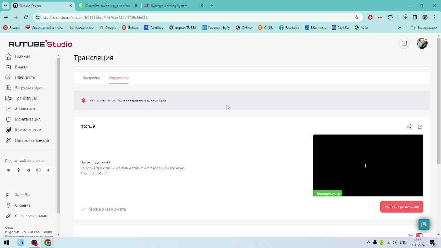
Task: Close the Rutube Студия tab
Action: point(71,6)
